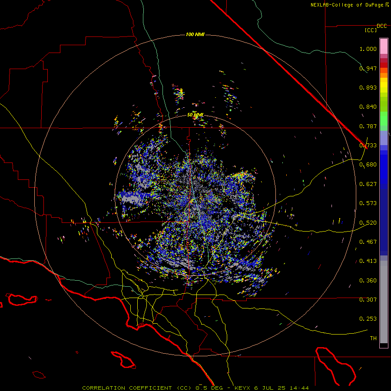
Task: Click the NEXLAB-College of DuPage label
Action: [x=349, y=5]
